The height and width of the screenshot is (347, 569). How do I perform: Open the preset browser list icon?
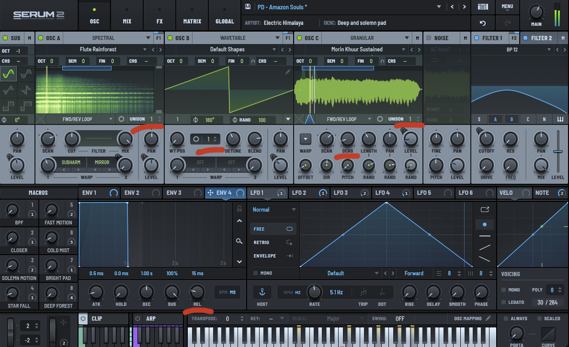[x=483, y=7]
